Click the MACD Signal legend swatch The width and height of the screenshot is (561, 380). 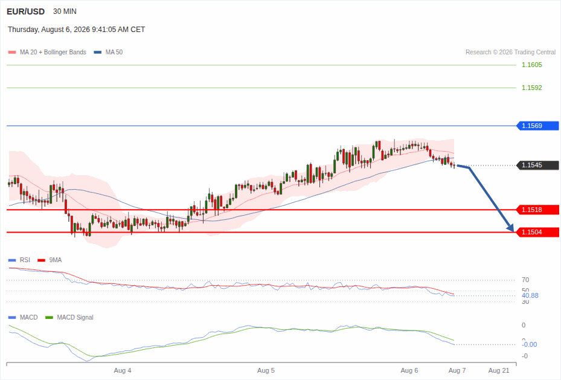click(x=49, y=317)
